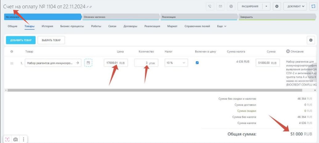
Task: Click the Расширения button
Action: pyautogui.click(x=250, y=6)
